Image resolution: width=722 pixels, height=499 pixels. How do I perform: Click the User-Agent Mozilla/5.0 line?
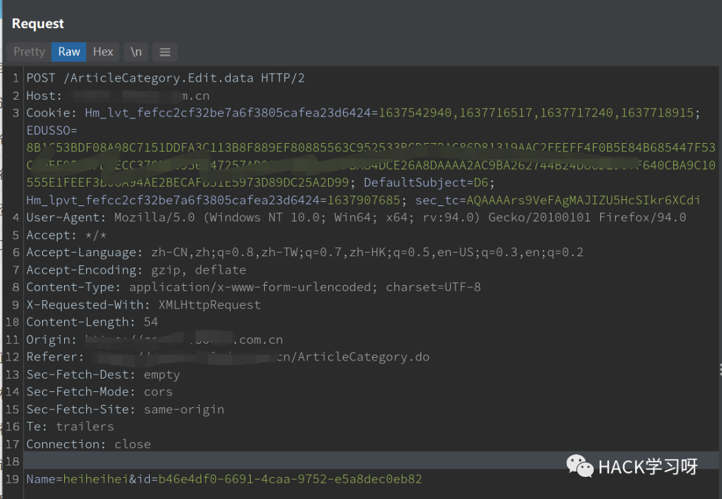[356, 217]
